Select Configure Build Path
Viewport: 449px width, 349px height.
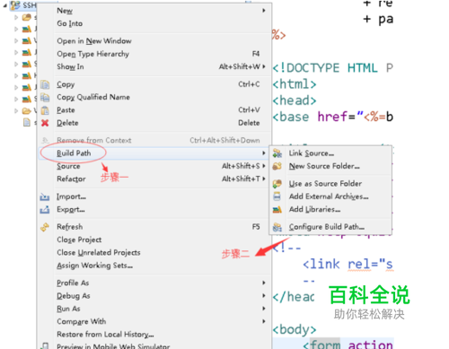[x=327, y=227]
